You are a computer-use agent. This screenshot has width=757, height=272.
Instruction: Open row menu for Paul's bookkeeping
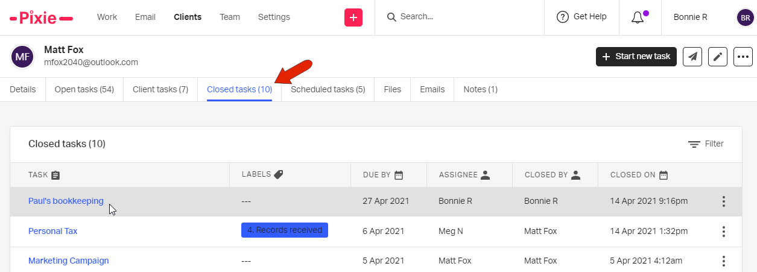(724, 201)
